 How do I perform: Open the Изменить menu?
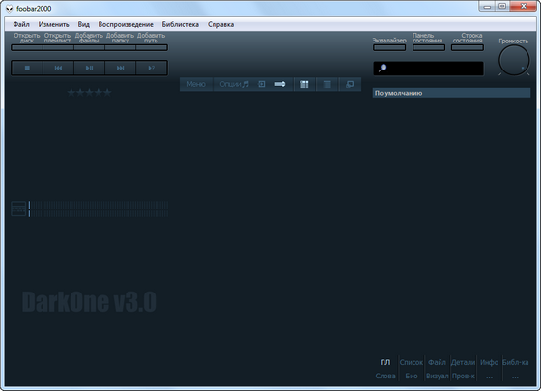[x=53, y=24]
